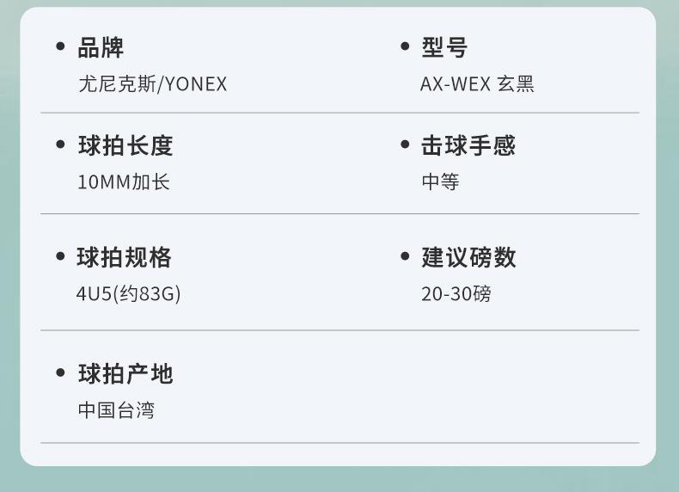Select the bullet before 球拍规格
679x492 pixels.
60,256
